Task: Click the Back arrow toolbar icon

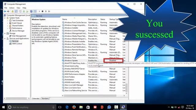Action: [5, 11]
